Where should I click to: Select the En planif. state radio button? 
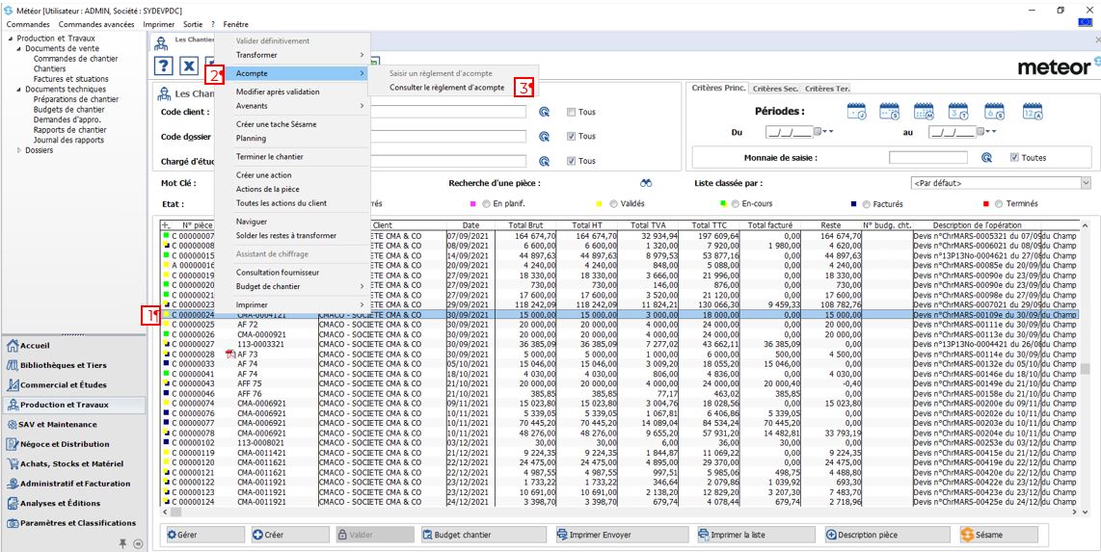click(487, 204)
